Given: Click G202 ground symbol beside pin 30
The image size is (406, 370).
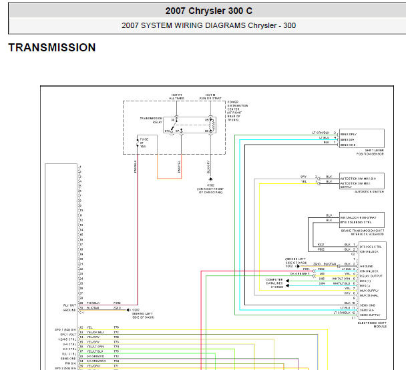Looking at the screenshot, I should pos(128,310).
